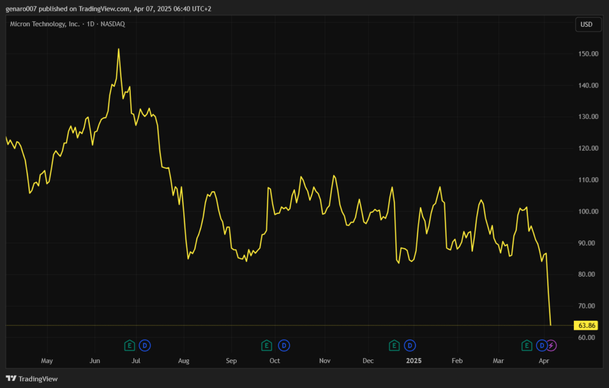Click the 100.00 price axis label
The width and height of the screenshot is (609, 388).
588,212
